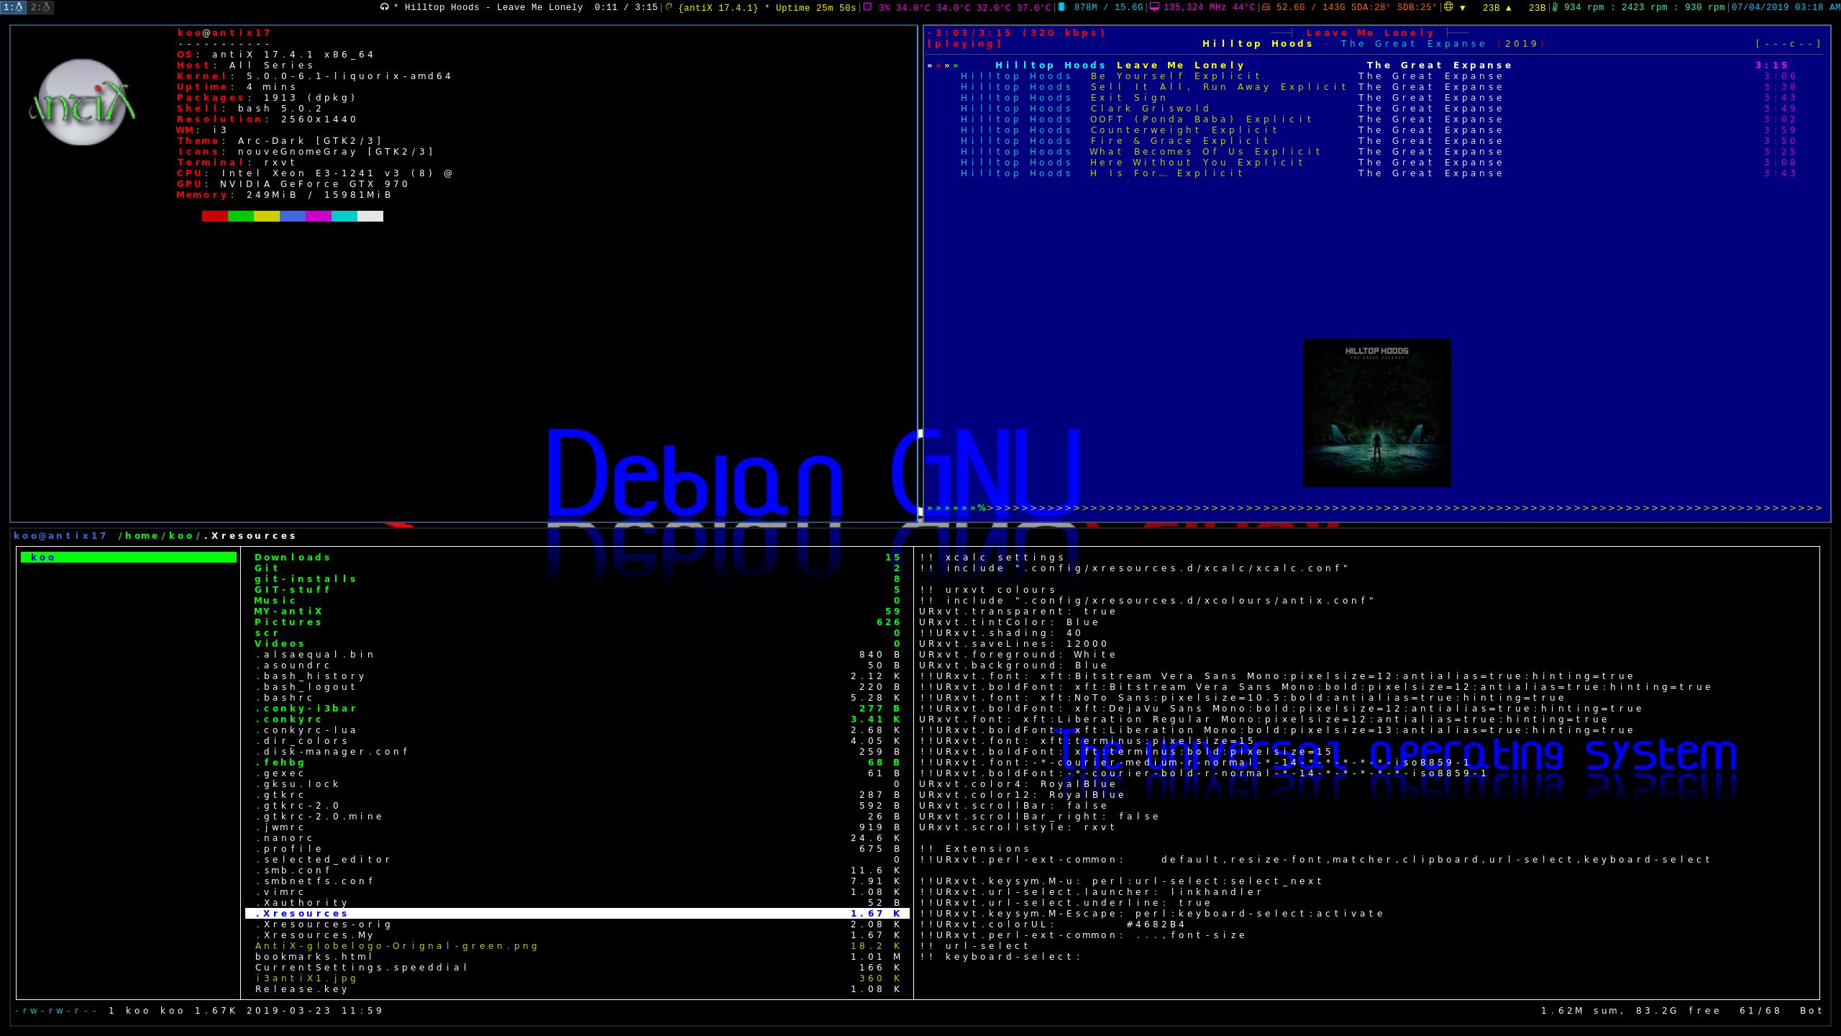Open the Pictures directory entry

[288, 622]
